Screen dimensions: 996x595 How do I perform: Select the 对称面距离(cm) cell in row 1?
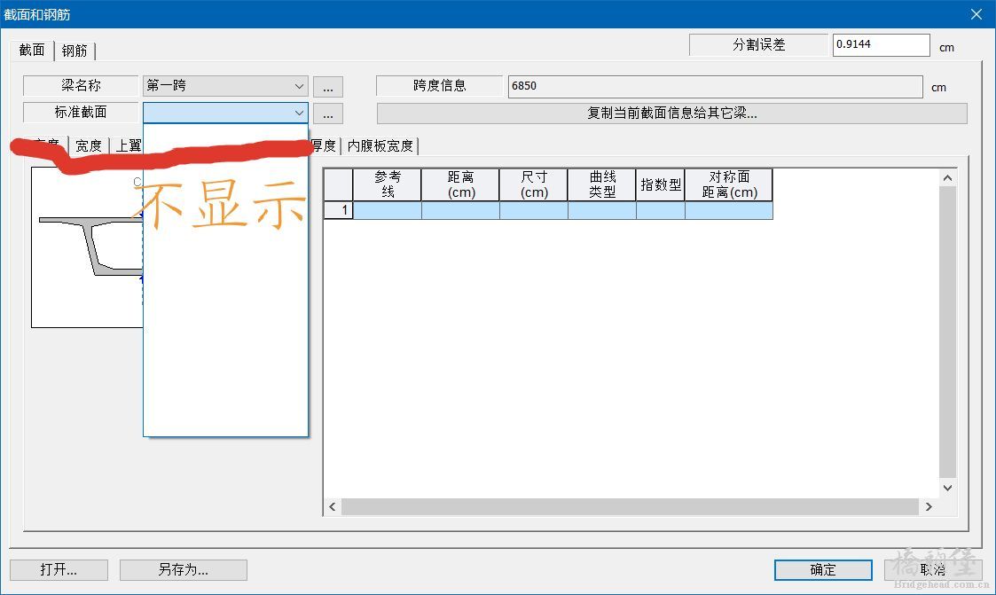pos(729,210)
